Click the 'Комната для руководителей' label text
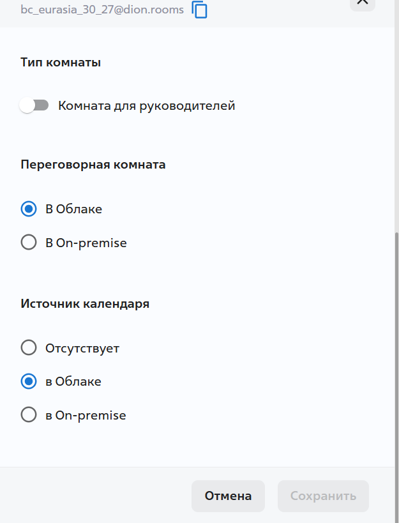This screenshot has width=399, height=523. (x=146, y=106)
